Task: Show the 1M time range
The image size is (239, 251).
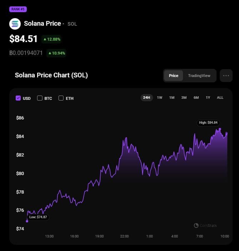Action: pyautogui.click(x=172, y=97)
